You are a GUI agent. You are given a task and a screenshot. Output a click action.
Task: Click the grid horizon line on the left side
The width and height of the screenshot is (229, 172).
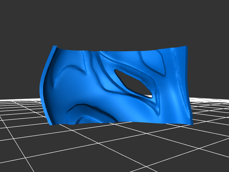[17, 100]
